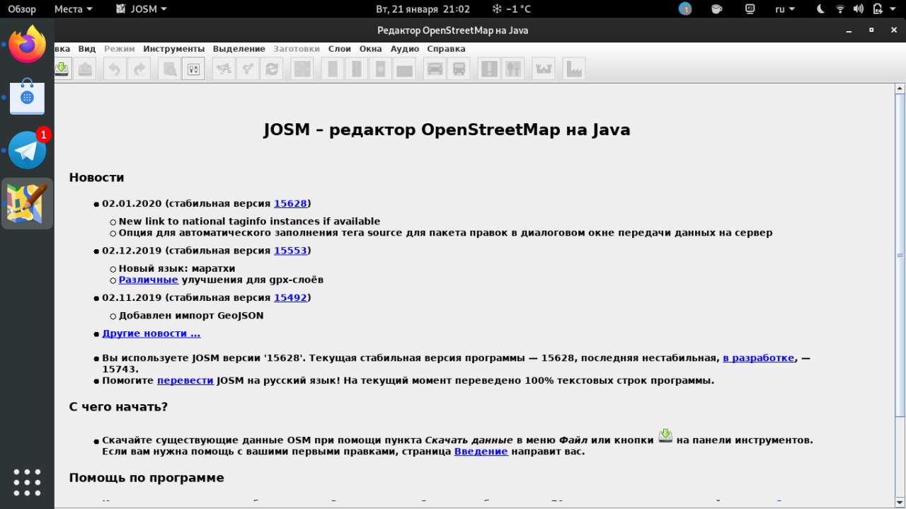This screenshot has width=906, height=509.
Task: Click the factory preset toolbar icon
Action: [x=574, y=69]
